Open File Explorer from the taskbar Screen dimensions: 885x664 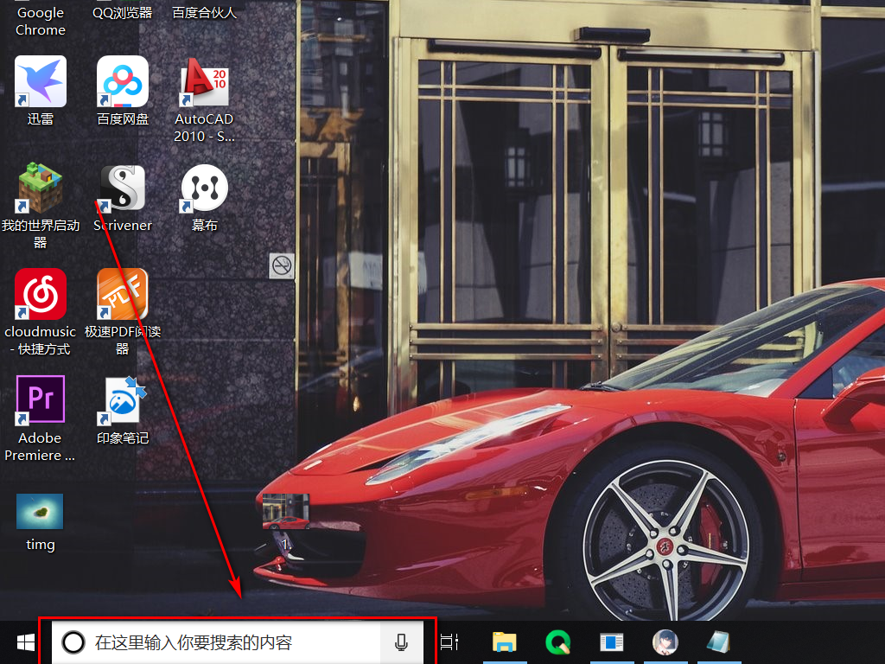[505, 642]
